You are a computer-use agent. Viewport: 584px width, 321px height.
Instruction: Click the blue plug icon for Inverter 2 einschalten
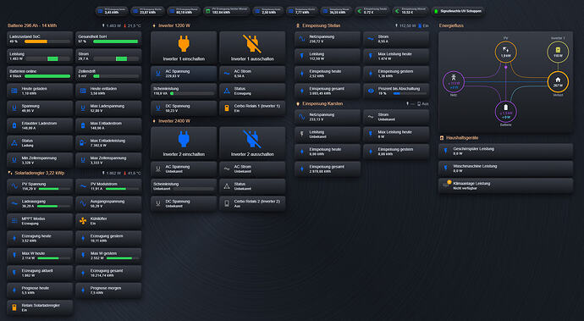(x=184, y=139)
